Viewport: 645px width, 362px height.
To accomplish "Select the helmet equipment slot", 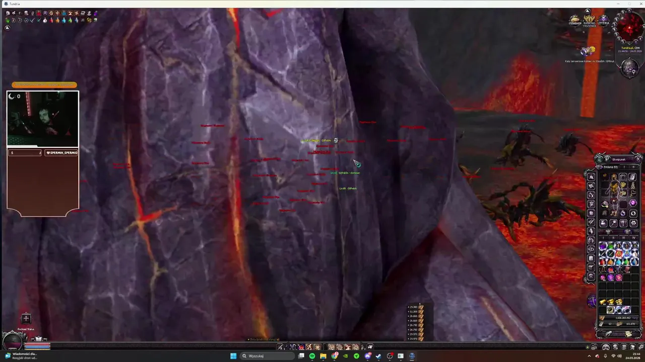I will 614,176.
